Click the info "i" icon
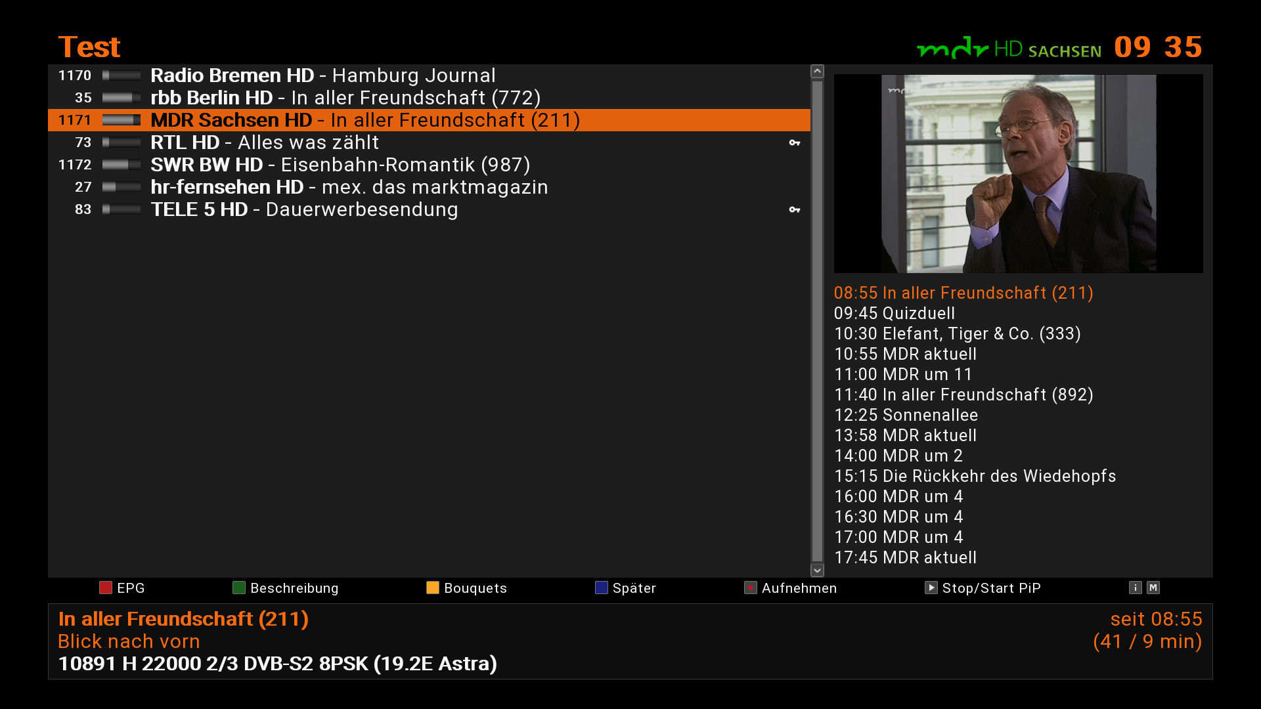The width and height of the screenshot is (1261, 709). 1135,588
